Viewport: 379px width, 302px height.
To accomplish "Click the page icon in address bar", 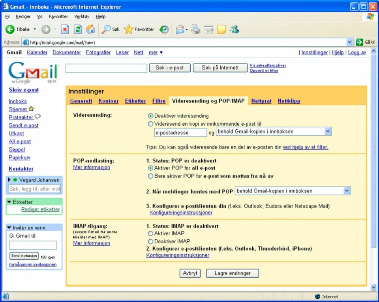I will [x=25, y=42].
